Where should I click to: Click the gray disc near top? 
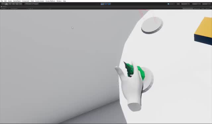point(152,25)
